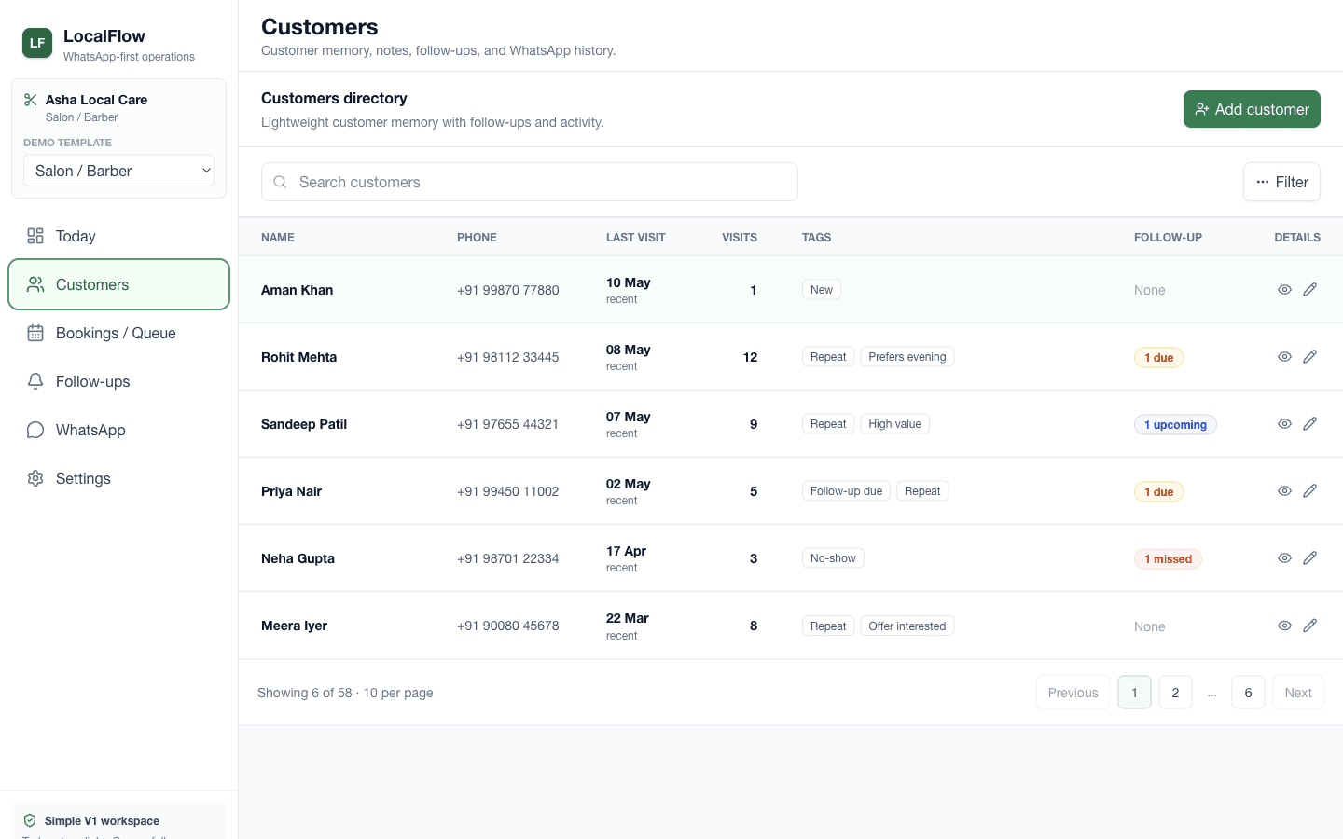1343x839 pixels.
Task: View details for Priya Nair
Action: (x=1284, y=491)
